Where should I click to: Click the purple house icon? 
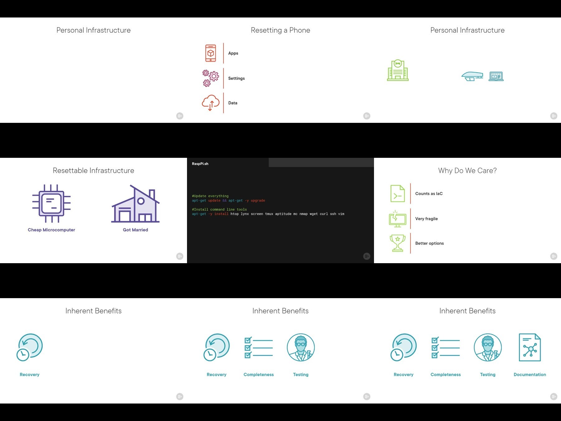(136, 203)
